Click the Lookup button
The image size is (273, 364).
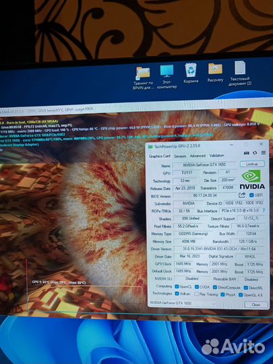pos(252,164)
